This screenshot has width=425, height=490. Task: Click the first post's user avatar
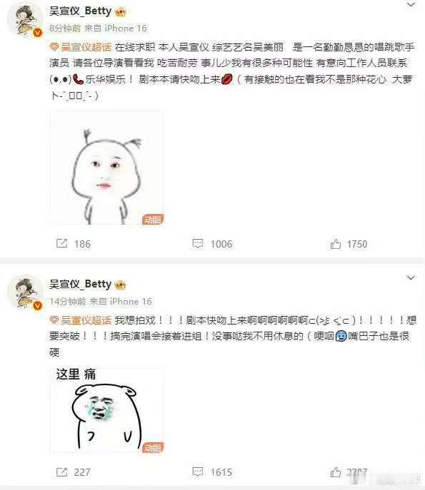pos(25,20)
